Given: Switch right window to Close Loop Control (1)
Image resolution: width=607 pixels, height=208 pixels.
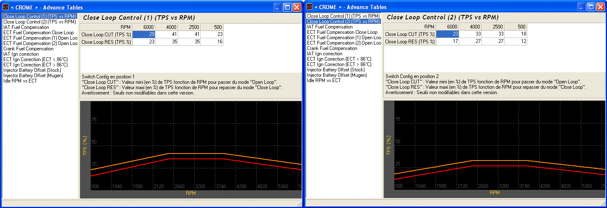Looking at the screenshot, I should 343,16.
